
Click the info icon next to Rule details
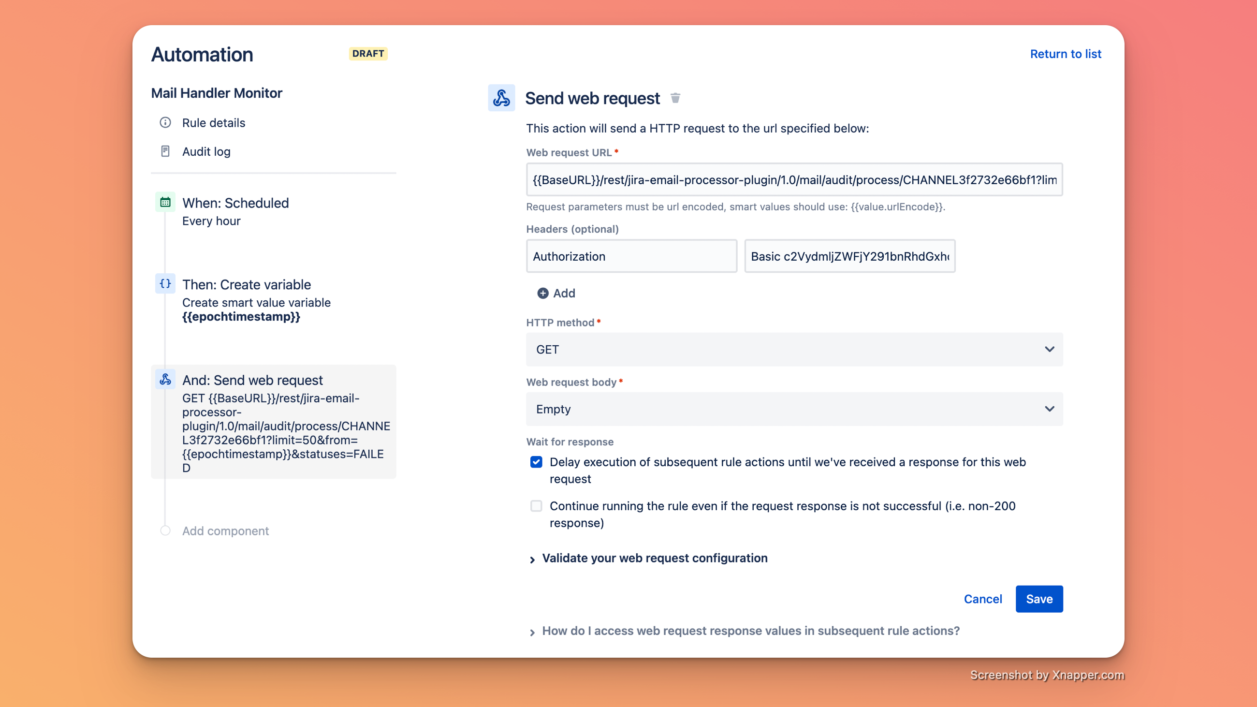click(165, 122)
